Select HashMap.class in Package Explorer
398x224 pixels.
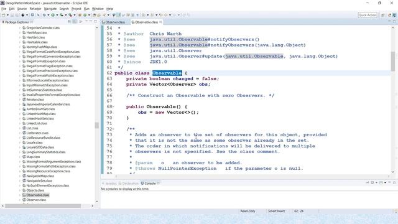point(36,32)
